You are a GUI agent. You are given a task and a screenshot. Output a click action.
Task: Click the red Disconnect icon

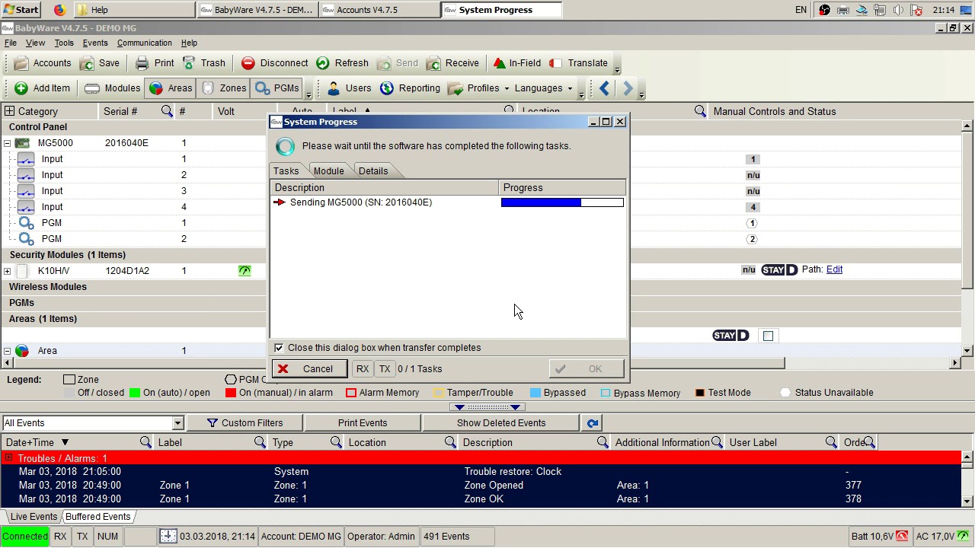[248, 63]
